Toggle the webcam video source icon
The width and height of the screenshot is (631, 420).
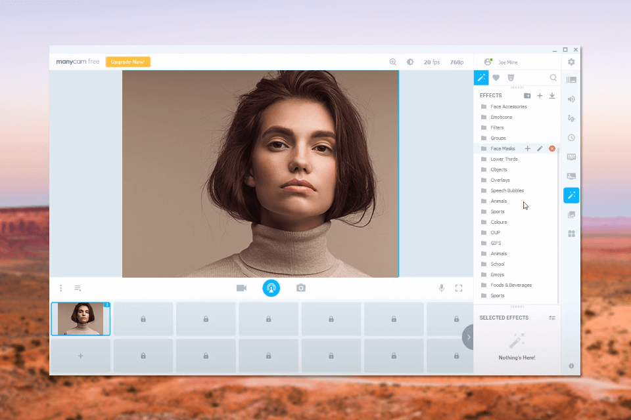pos(241,287)
